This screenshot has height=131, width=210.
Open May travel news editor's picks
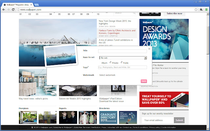click(33, 99)
